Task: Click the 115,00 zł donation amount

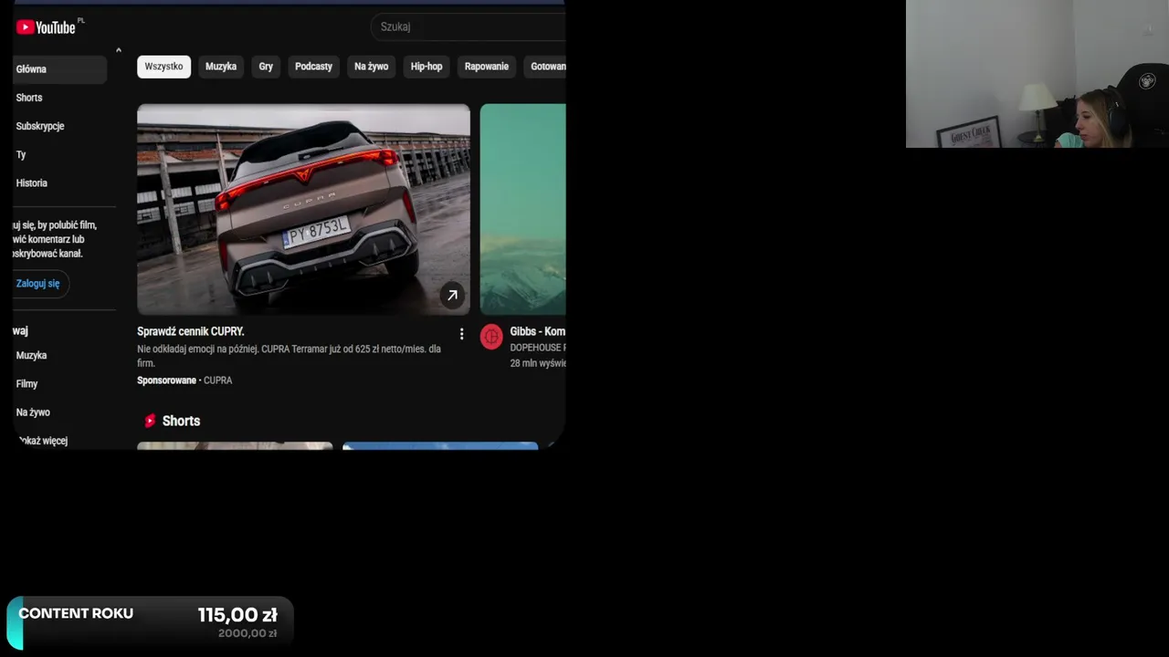Action: [237, 615]
